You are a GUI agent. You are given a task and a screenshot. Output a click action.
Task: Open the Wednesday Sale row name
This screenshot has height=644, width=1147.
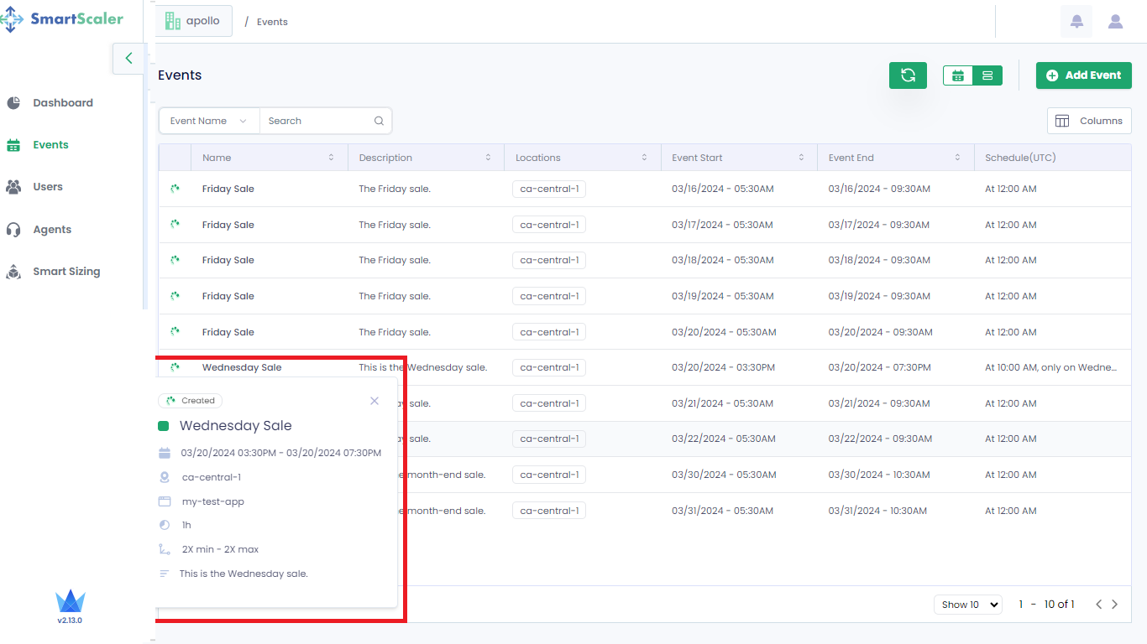coord(242,367)
